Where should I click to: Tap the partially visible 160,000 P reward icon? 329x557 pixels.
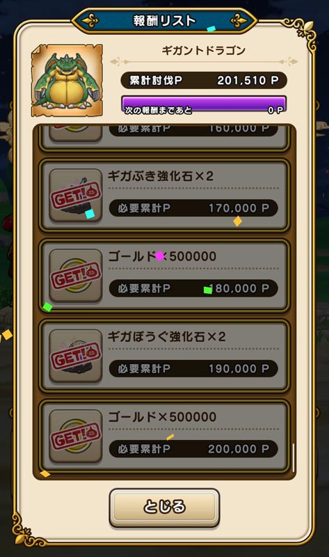tap(76, 133)
